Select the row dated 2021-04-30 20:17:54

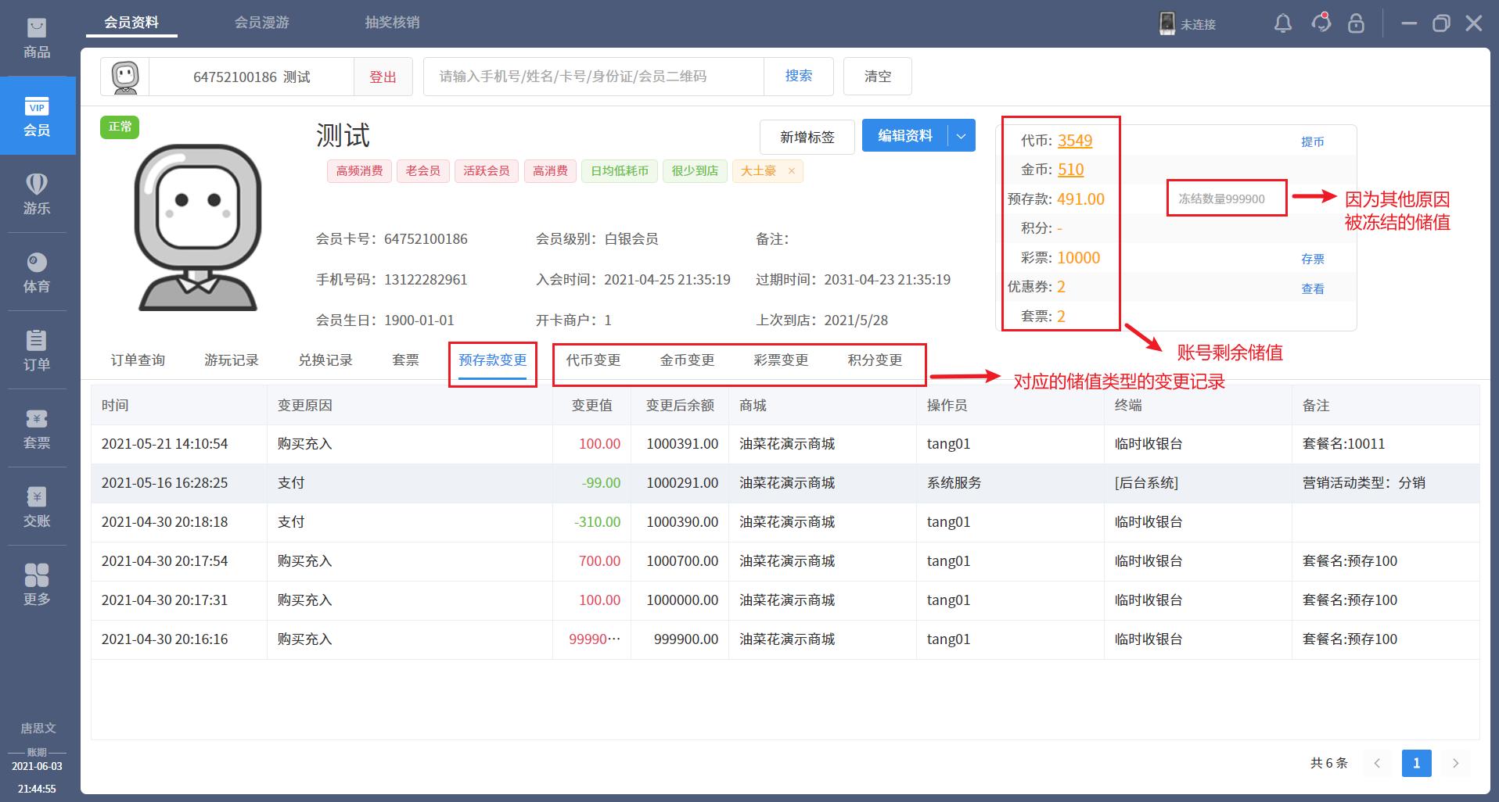785,561
